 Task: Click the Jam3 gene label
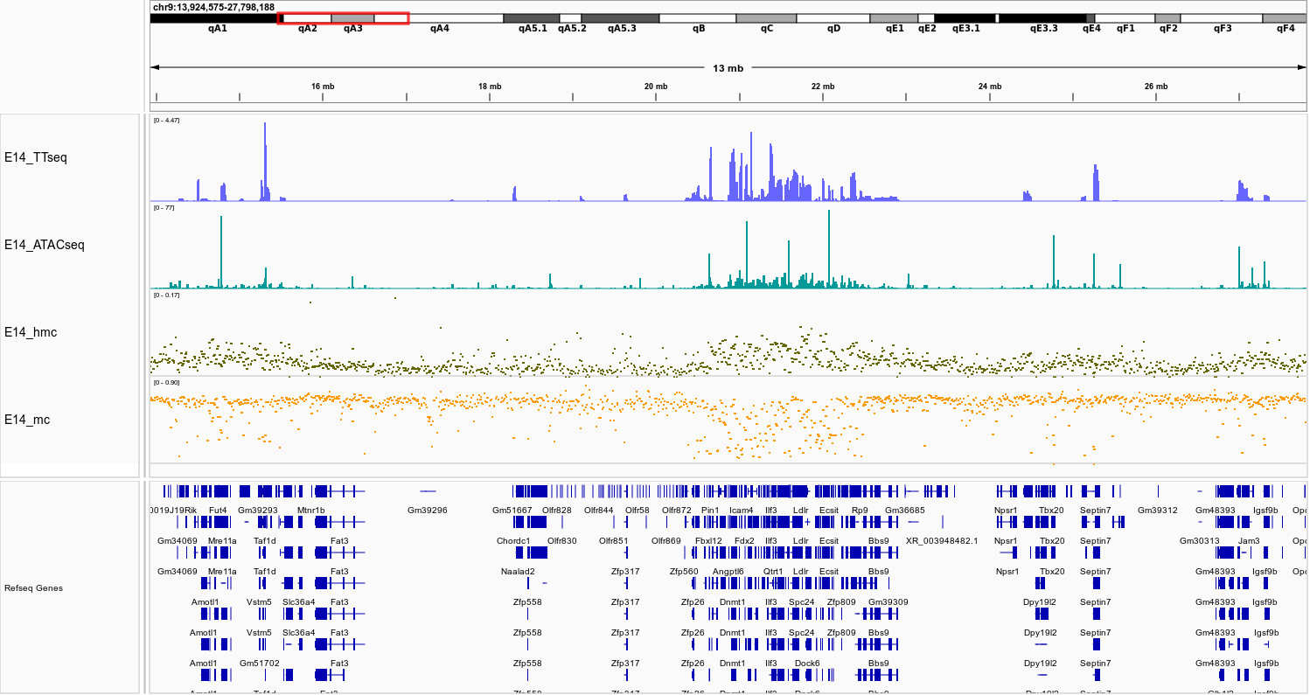tap(1249, 540)
